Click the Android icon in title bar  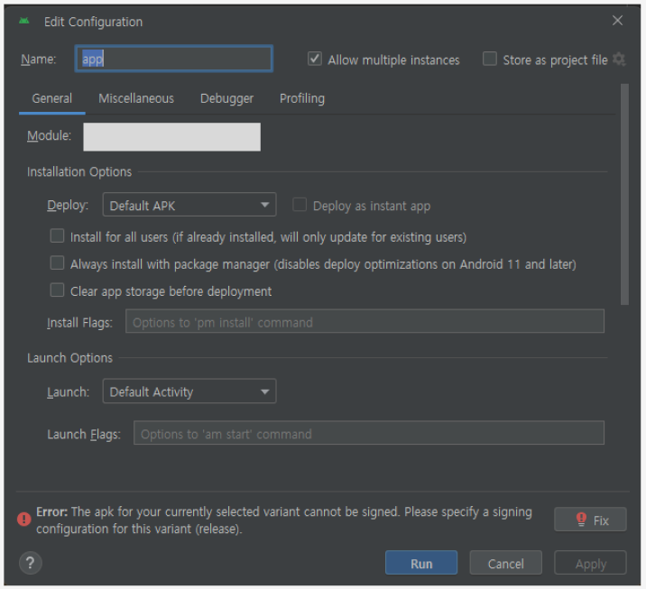23,21
